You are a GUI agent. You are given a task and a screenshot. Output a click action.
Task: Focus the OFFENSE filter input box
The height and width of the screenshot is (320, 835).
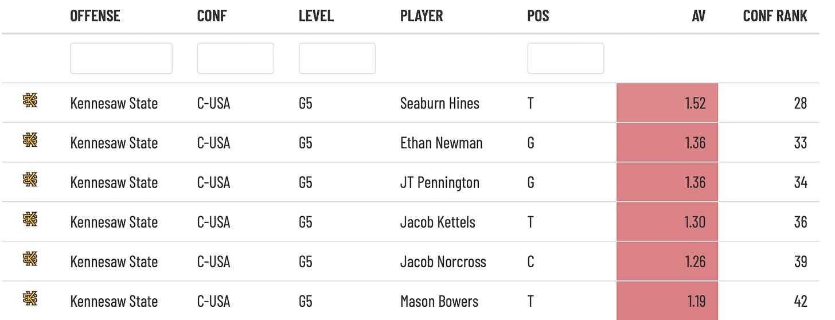point(121,58)
